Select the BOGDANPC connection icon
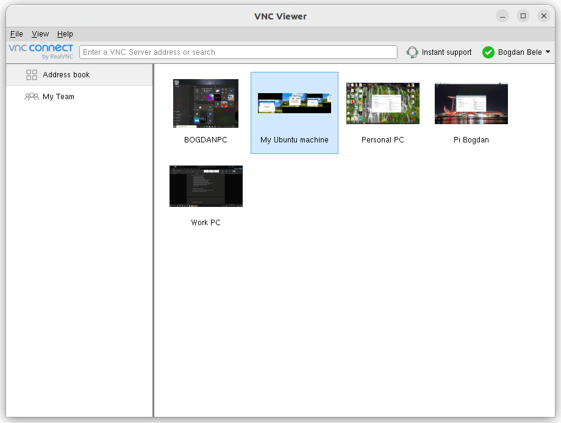Viewport: 561px width, 423px height. pyautogui.click(x=205, y=103)
